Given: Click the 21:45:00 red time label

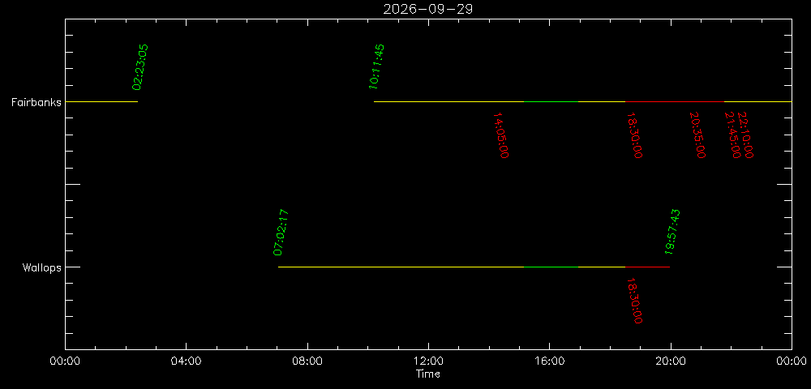Looking at the screenshot, I should (x=732, y=135).
